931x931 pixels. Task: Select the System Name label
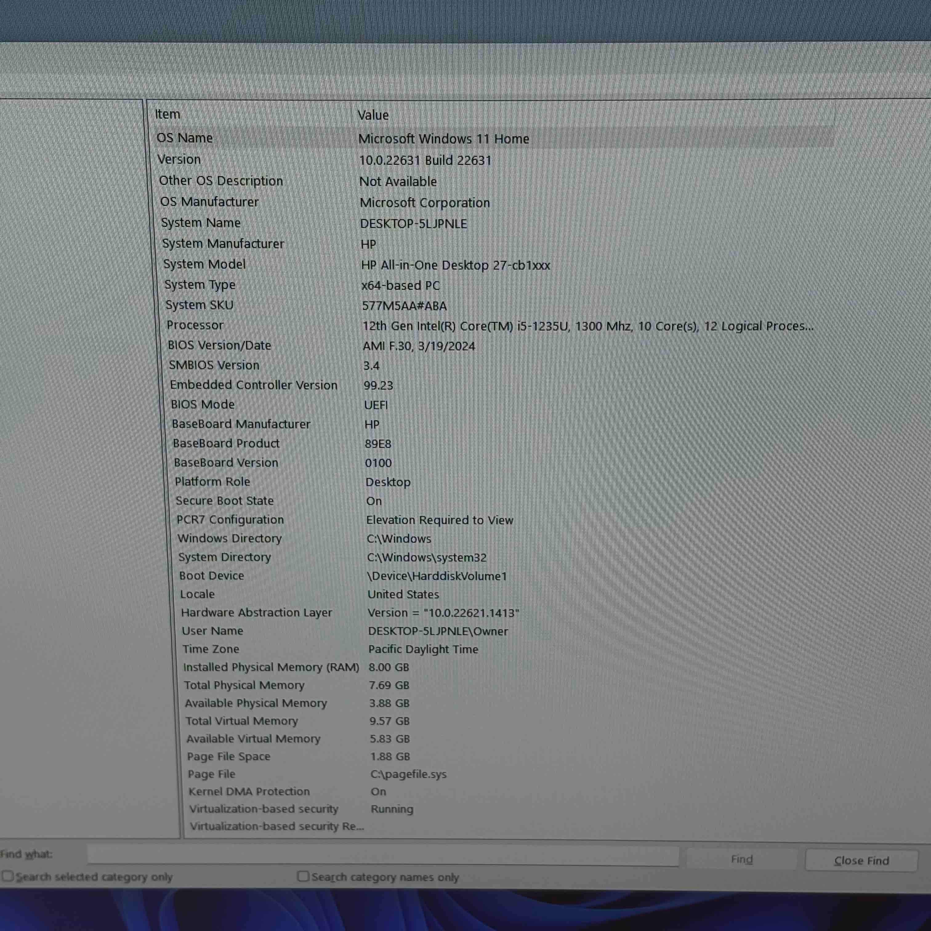[x=200, y=223]
